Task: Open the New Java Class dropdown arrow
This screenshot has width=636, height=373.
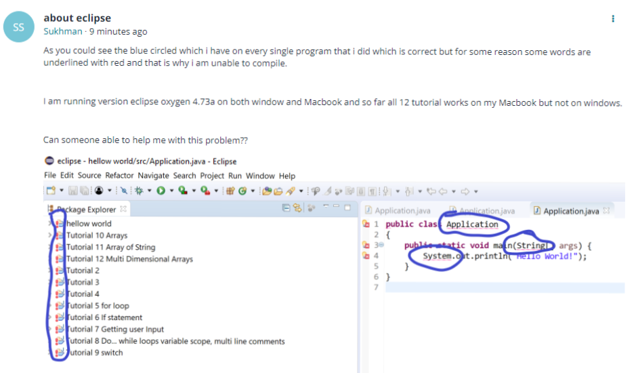Action: pos(253,190)
